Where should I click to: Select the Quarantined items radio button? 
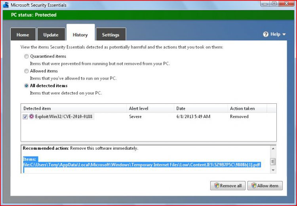pyautogui.click(x=26, y=56)
